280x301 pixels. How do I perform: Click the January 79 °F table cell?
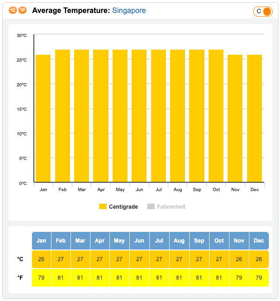tap(41, 278)
